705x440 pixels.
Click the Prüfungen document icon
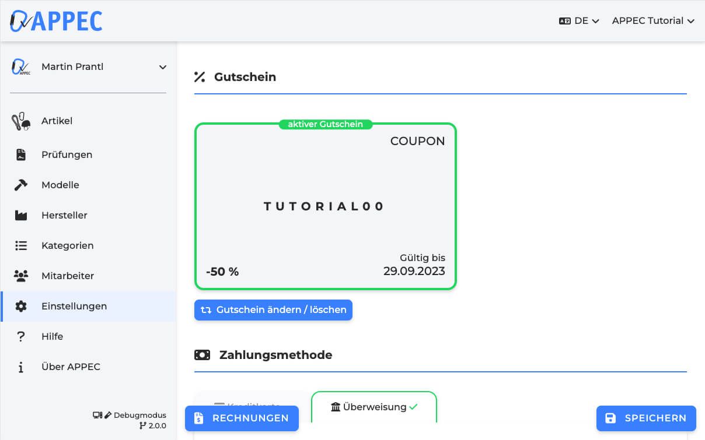click(21, 154)
